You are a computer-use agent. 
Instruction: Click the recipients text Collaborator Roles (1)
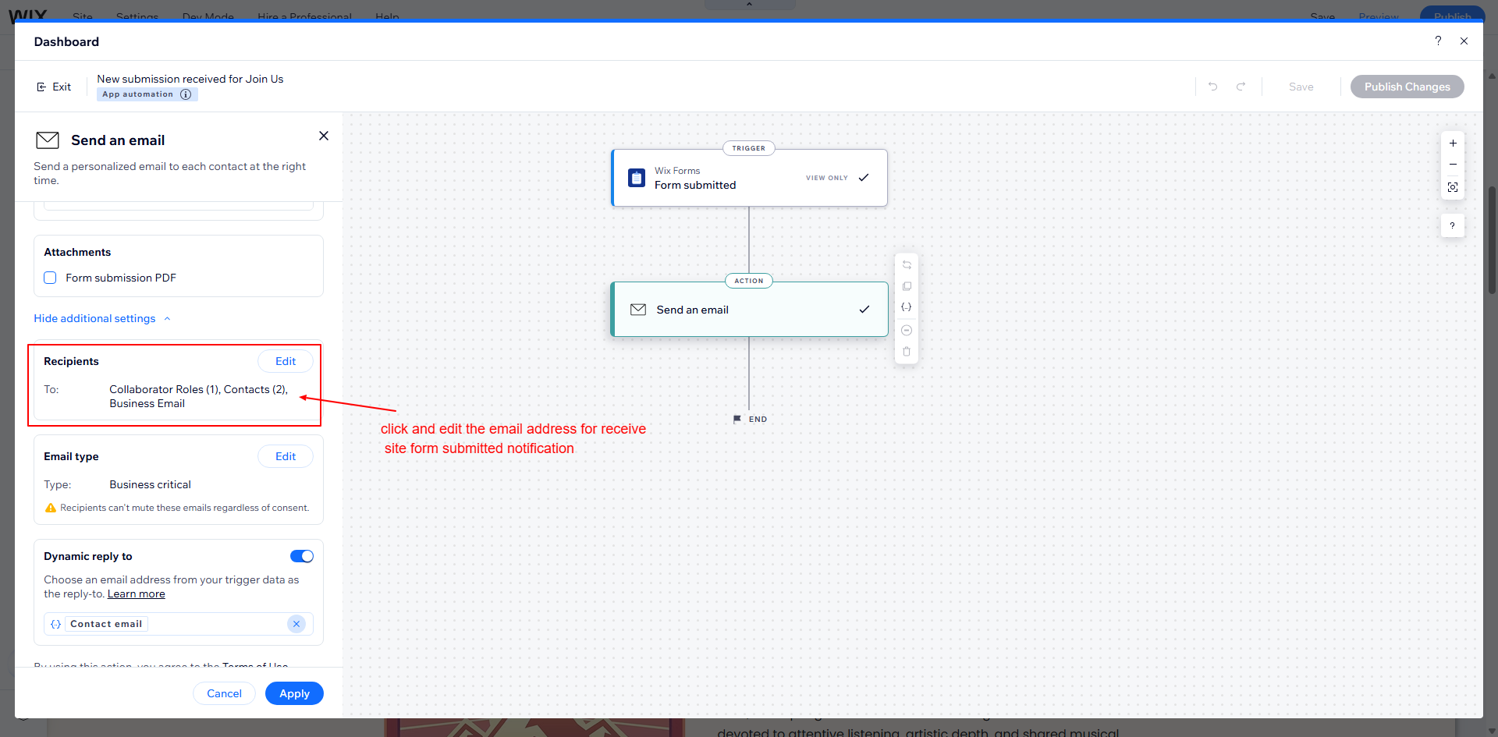[165, 389]
